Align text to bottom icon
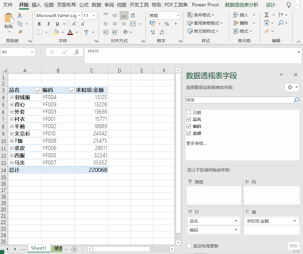 124,16
